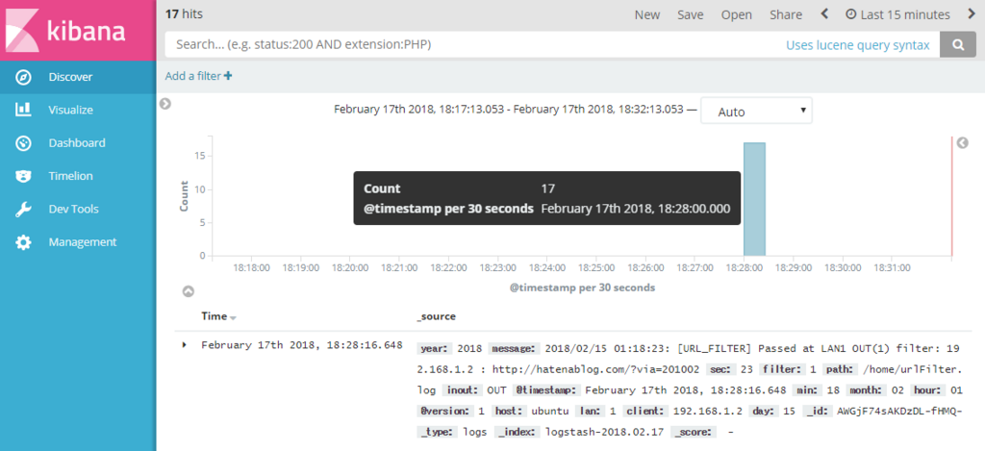Click the Timelion face icon
985x451 pixels.
23,177
